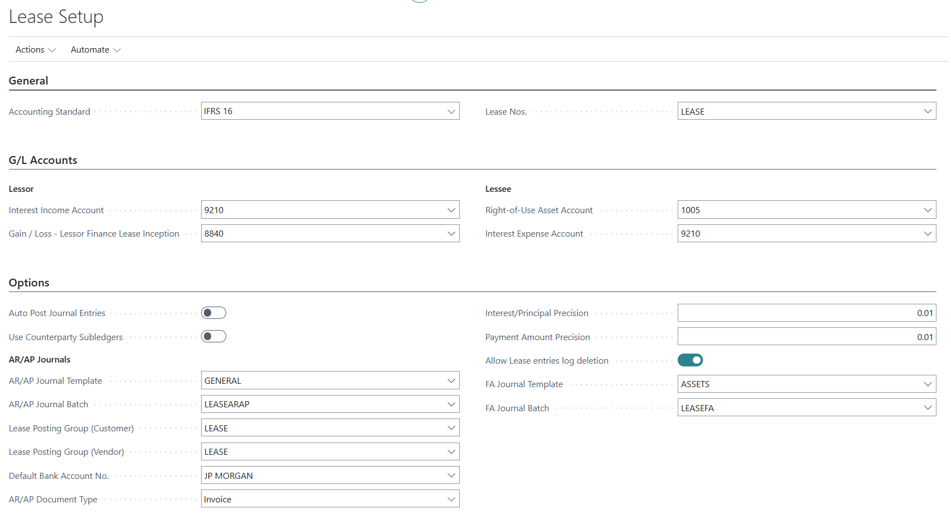This screenshot has height=527, width=951.
Task: Expand the Accounting Standard dropdown
Action: coord(451,111)
